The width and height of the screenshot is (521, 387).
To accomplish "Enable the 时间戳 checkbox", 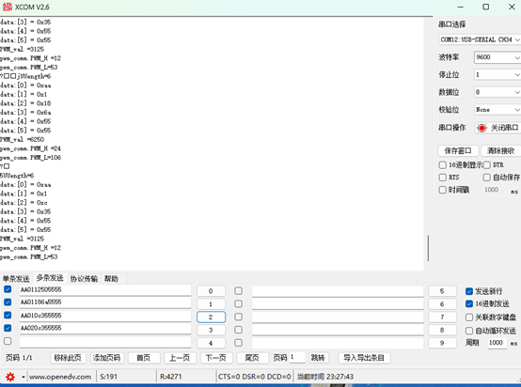I will click(x=443, y=190).
